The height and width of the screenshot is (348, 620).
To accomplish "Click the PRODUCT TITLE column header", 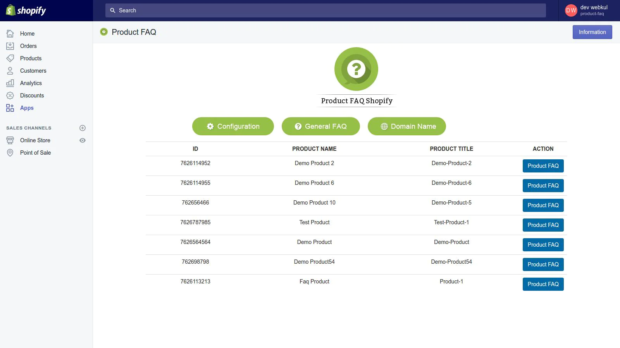I will coord(451,149).
